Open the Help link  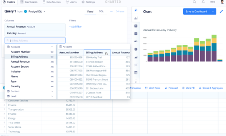click(x=213, y=2)
